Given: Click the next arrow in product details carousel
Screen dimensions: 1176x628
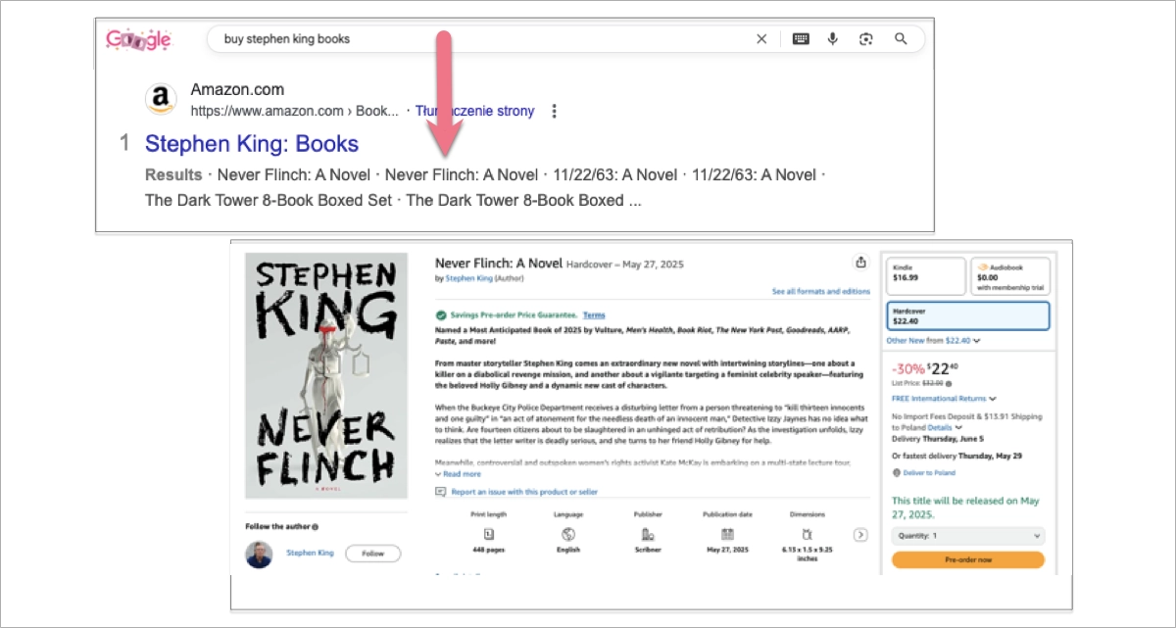Looking at the screenshot, I should pyautogui.click(x=861, y=535).
